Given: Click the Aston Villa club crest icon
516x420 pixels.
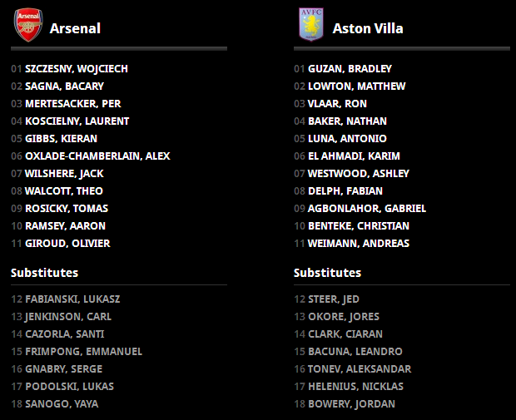Looking at the screenshot, I should 310,25.
